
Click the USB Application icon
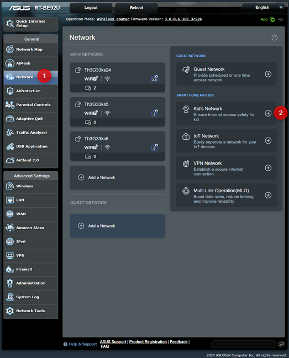point(10,146)
